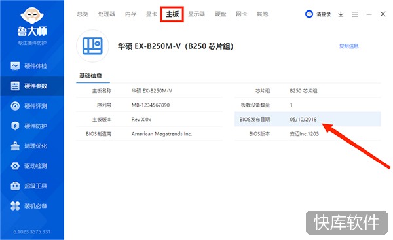
Task: Open 硬件评测 from the sidebar
Action: click(x=32, y=106)
